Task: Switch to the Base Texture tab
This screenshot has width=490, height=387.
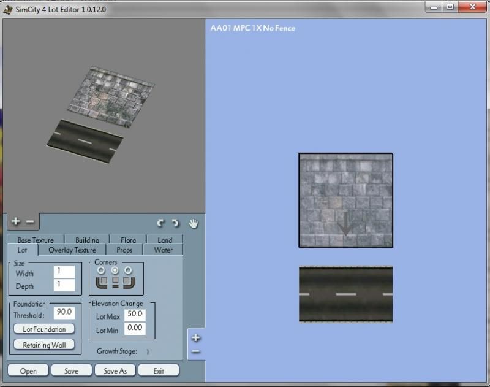Action: 36,239
